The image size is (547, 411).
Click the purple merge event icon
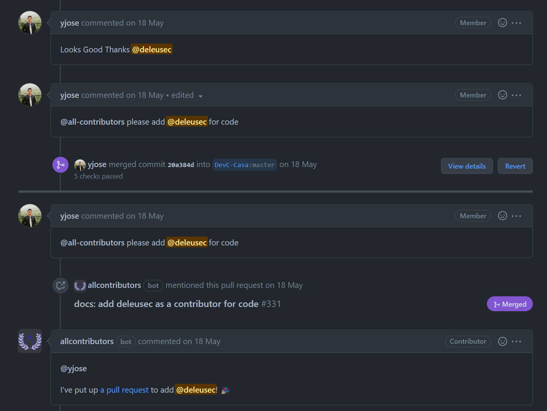pos(60,165)
